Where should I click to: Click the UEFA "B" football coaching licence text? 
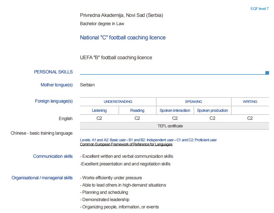click(116, 58)
